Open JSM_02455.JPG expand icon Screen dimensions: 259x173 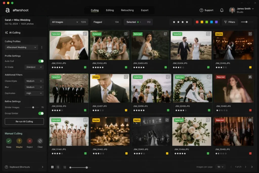250,34
